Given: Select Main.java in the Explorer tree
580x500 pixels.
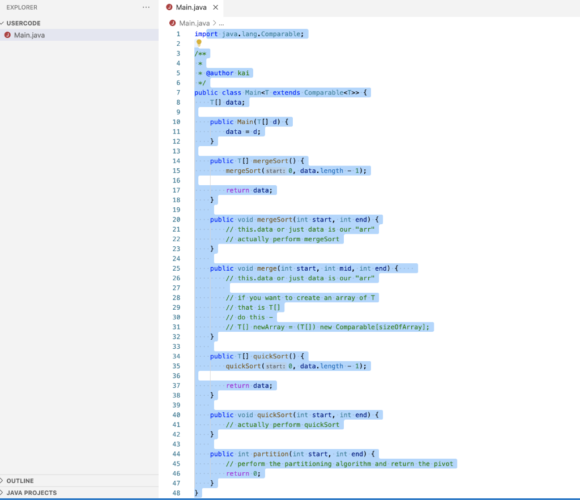Looking at the screenshot, I should (x=79, y=35).
